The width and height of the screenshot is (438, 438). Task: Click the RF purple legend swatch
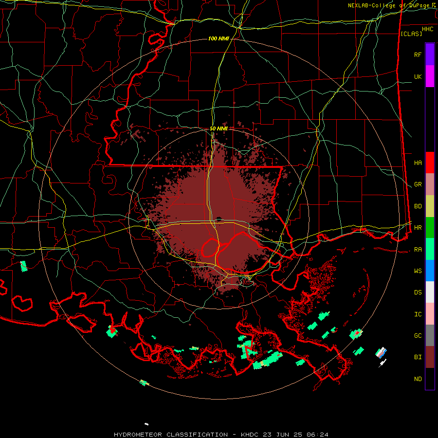click(x=430, y=55)
